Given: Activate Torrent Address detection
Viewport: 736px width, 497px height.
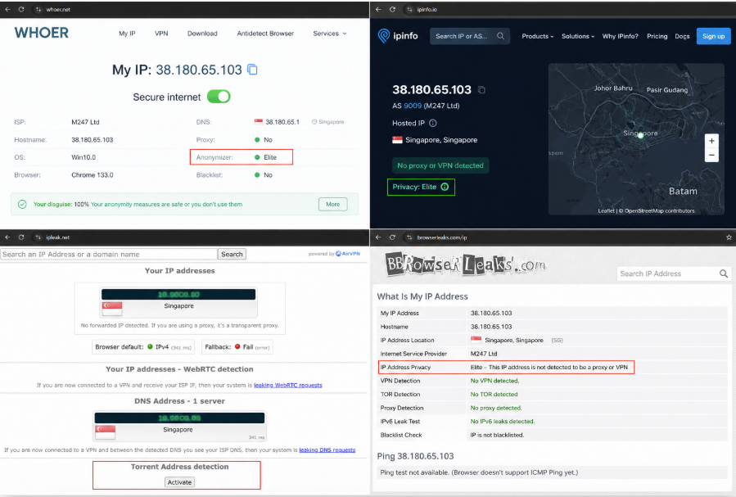Looking at the screenshot, I should pyautogui.click(x=179, y=482).
